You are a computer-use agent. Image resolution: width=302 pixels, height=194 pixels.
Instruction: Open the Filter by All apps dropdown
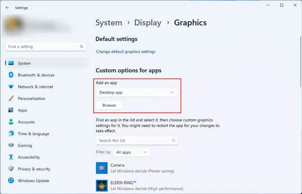[x=132, y=153]
